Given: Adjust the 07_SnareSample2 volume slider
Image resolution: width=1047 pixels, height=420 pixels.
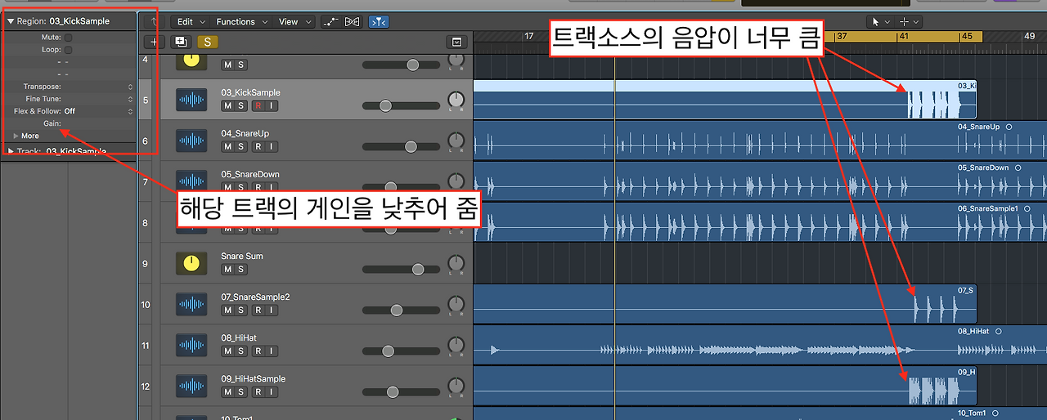Looking at the screenshot, I should pyautogui.click(x=397, y=310).
